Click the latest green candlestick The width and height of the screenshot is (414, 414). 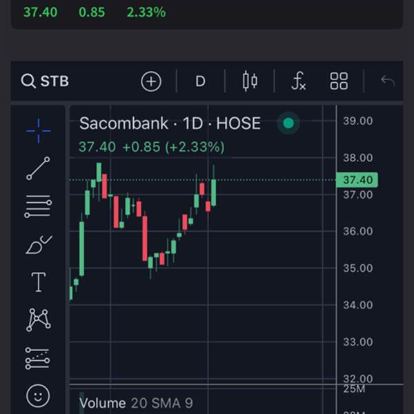[x=214, y=193]
